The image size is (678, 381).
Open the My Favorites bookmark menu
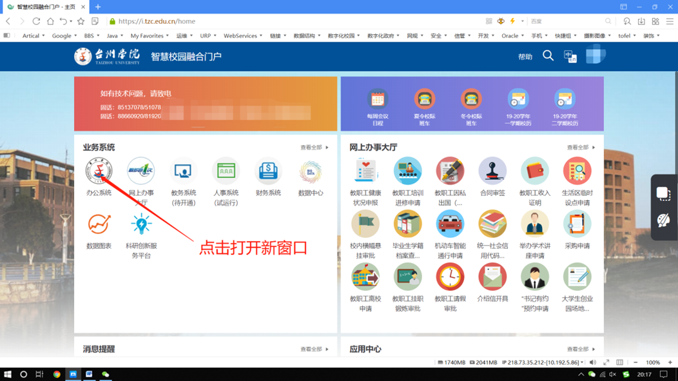point(150,36)
